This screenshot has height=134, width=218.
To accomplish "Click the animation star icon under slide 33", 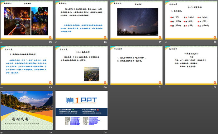I will click(x=2, y=133).
